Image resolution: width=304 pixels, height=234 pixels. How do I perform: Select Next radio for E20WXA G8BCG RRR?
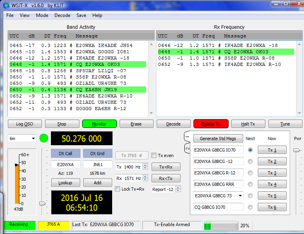(250, 184)
